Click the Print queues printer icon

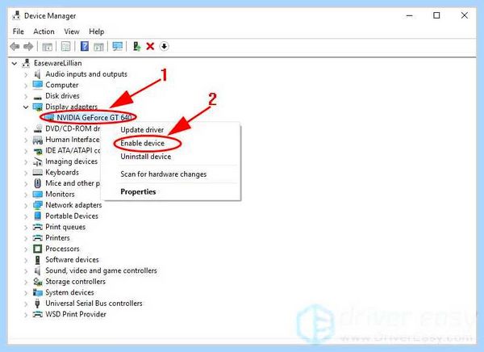point(37,227)
